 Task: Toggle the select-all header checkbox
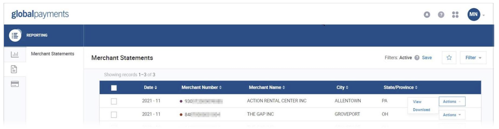coord(114,88)
